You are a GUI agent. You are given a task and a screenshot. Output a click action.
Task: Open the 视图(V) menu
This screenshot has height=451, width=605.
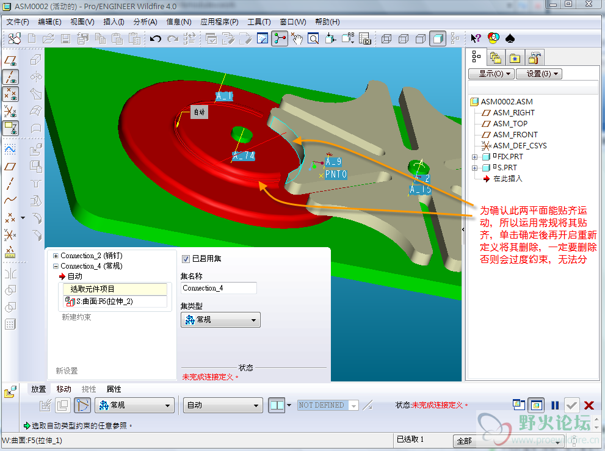click(x=82, y=22)
